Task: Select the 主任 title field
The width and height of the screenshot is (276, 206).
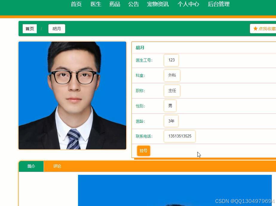Action: click(172, 91)
